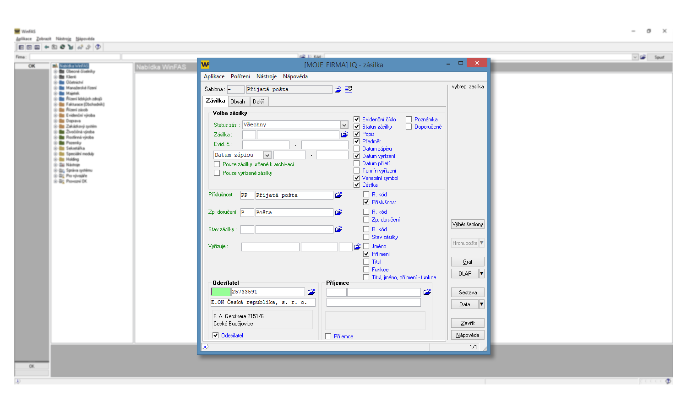Open the Status zás. dropdown showing Všechny
Screen dimensions: 687x412
click(x=344, y=125)
